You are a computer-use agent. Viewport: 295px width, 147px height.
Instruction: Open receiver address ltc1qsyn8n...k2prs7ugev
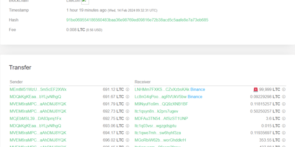click(156, 111)
